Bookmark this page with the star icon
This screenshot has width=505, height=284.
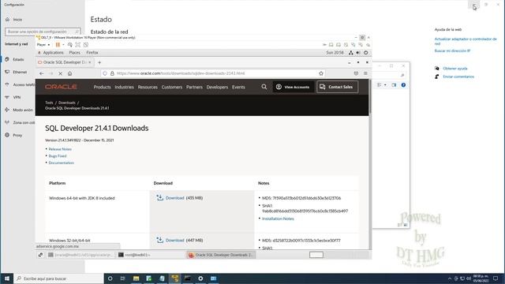pos(321,73)
